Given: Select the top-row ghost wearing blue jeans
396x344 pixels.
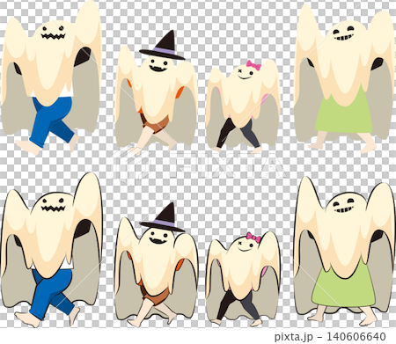Looking at the screenshot, I should tap(51, 77).
